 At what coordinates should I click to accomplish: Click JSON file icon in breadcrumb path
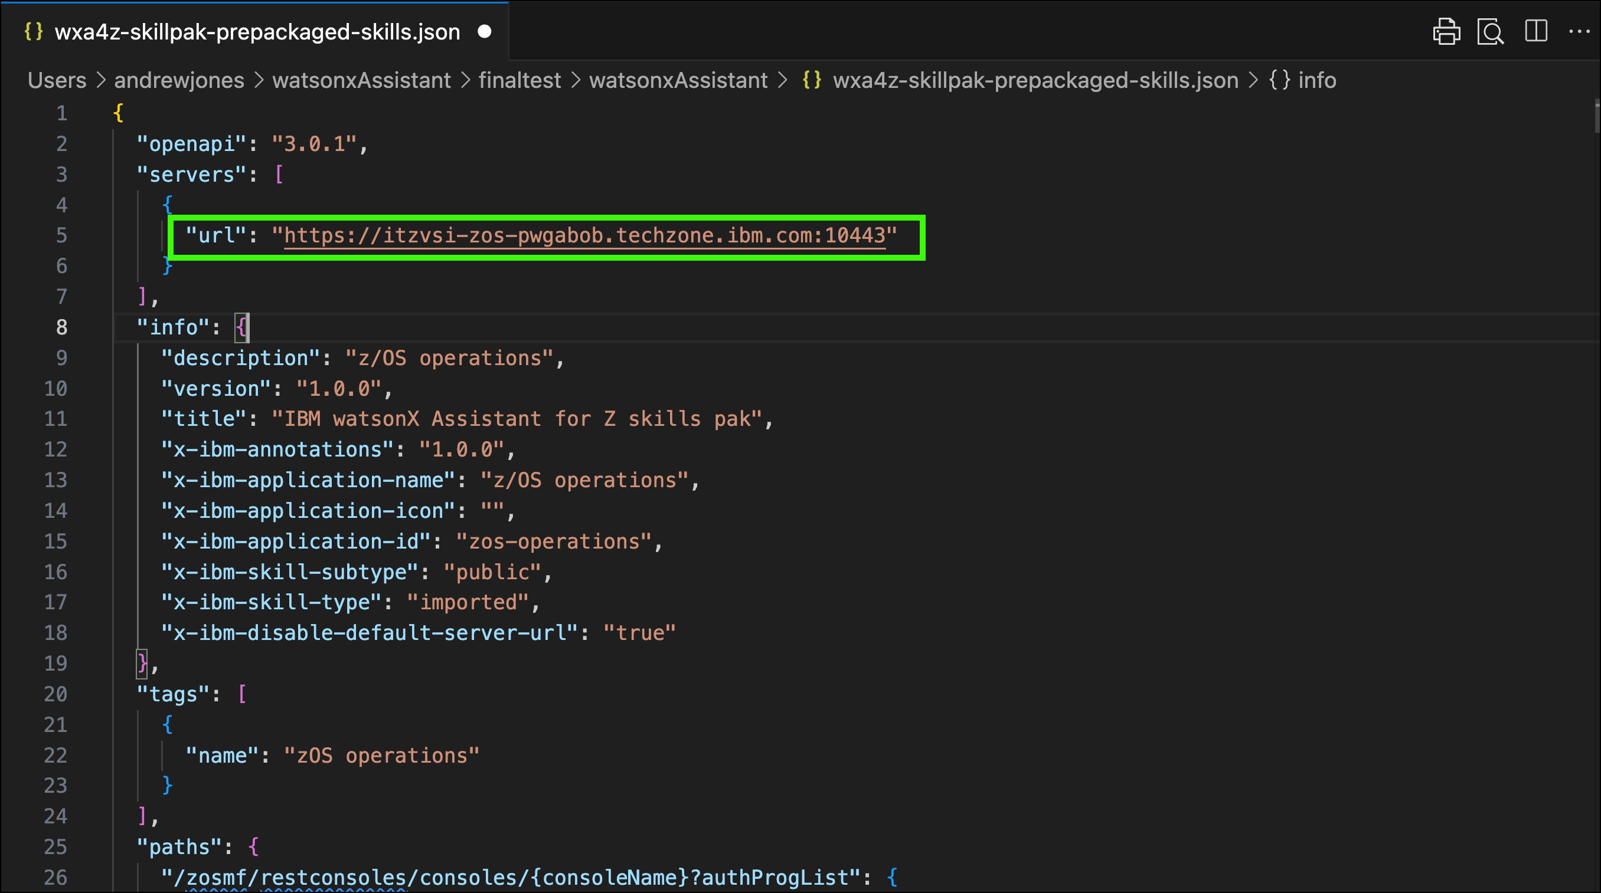click(x=812, y=80)
